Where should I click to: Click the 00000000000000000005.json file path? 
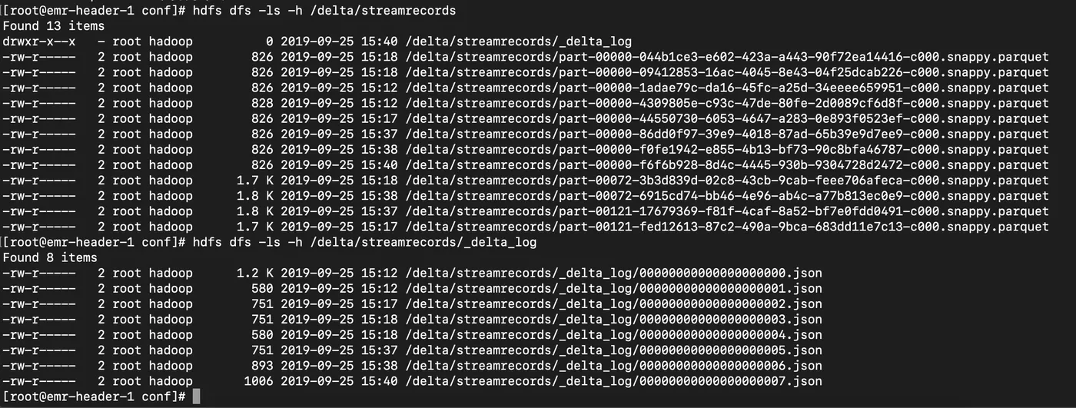(614, 350)
